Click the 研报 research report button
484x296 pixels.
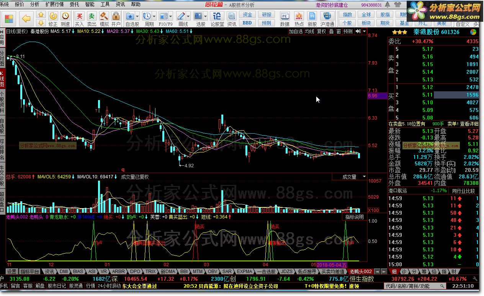click(267, 15)
